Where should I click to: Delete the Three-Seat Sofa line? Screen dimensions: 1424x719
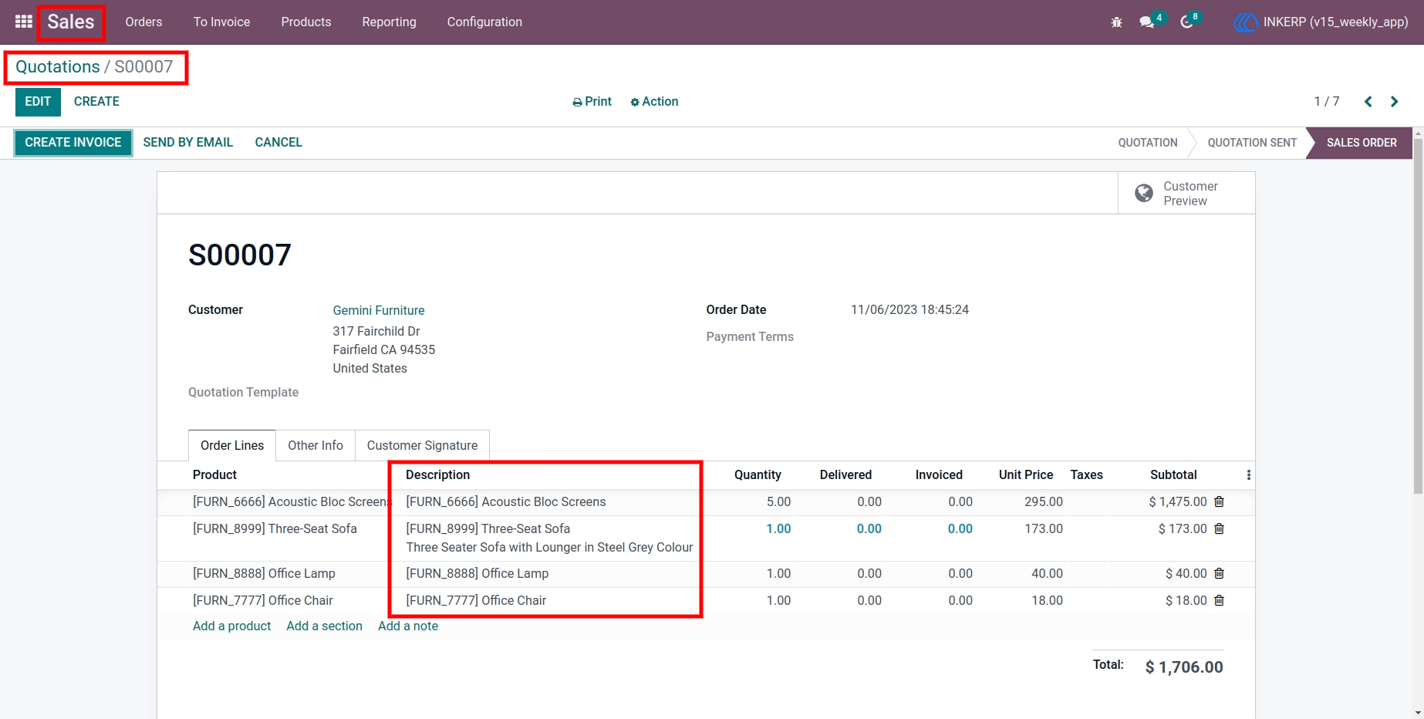(1219, 528)
